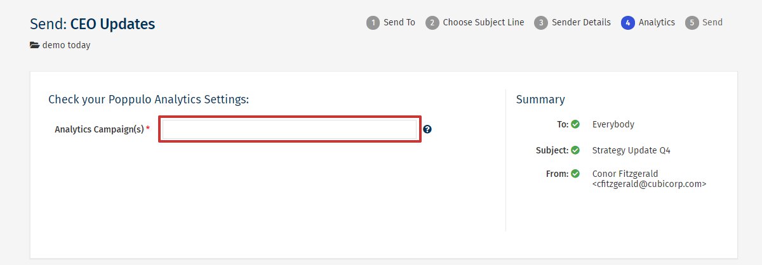Image resolution: width=762 pixels, height=265 pixels.
Task: Click the help question mark icon
Action: click(427, 129)
